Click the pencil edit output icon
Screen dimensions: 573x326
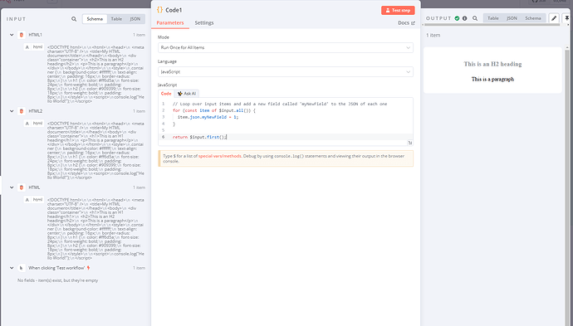[x=554, y=18]
